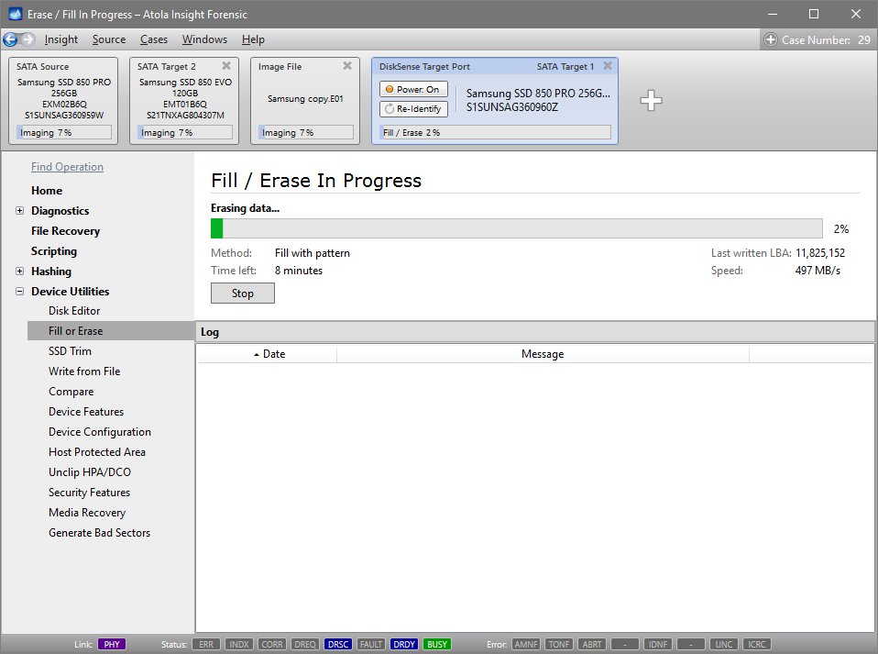Open the Source menu
Screen dimensions: 878x654
(108, 39)
